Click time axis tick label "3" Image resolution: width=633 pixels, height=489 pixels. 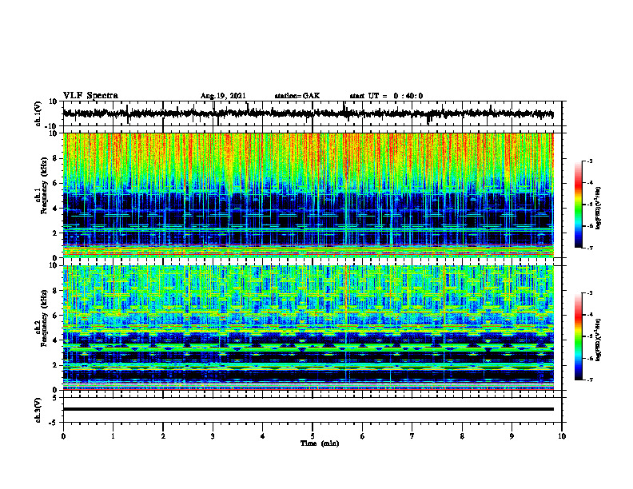point(213,436)
